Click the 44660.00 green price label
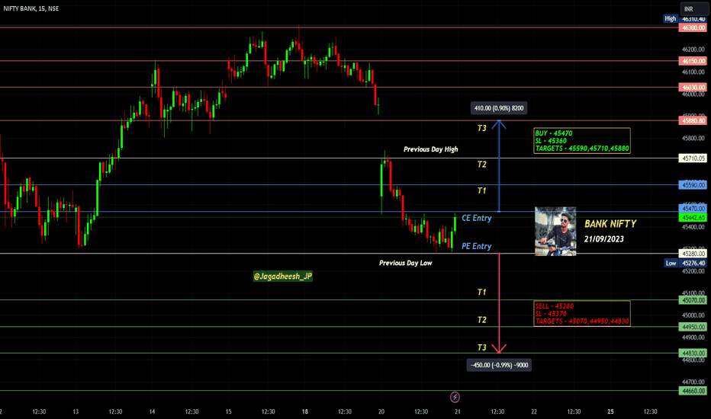 tap(693, 391)
